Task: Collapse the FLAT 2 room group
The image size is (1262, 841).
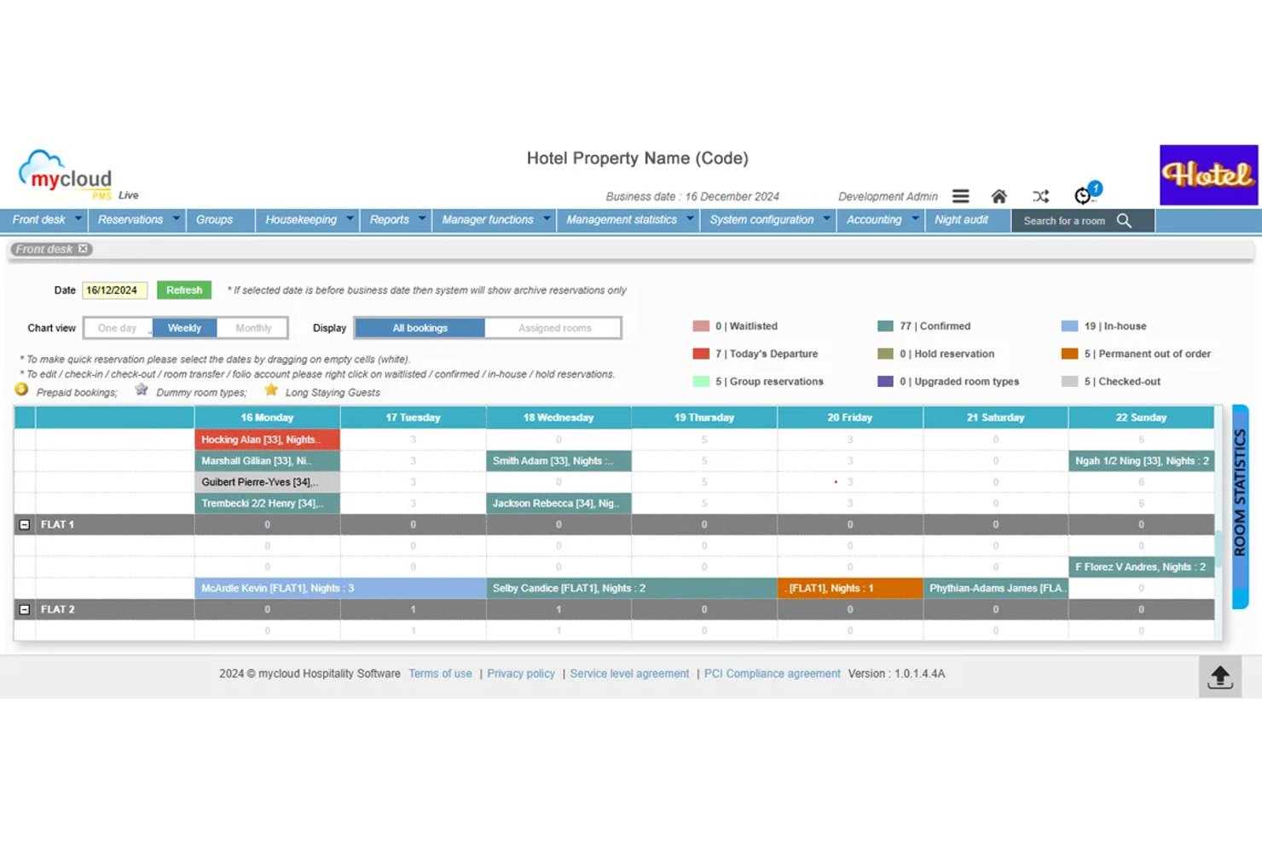Action: click(25, 610)
